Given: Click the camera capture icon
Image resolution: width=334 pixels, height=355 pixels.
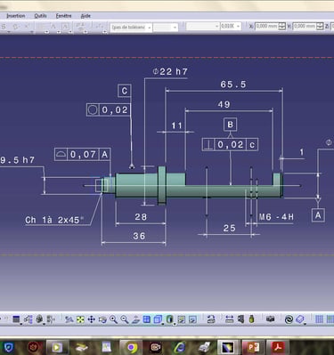Looking at the screenshot, I should (270, 319).
